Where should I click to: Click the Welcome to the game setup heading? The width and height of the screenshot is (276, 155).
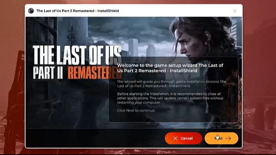[x=170, y=68]
